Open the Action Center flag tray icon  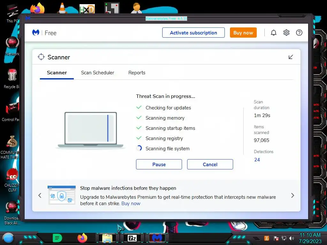(x=276, y=238)
